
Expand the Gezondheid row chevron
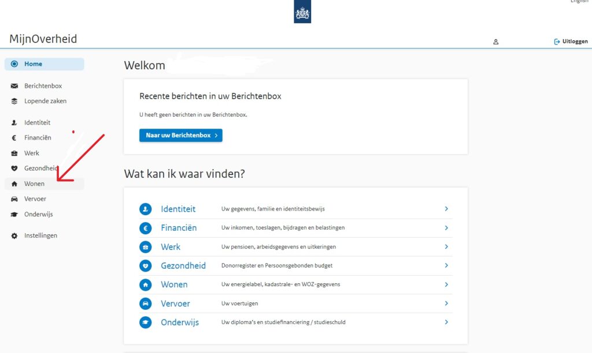tap(446, 265)
